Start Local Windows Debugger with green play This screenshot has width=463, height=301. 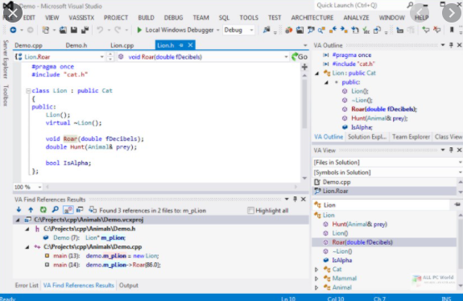click(139, 30)
